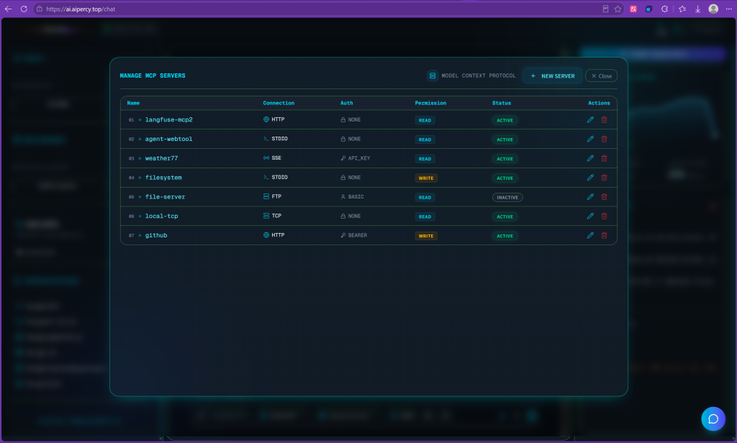Click the weather77 server name
This screenshot has height=443, width=737.
coord(162,158)
